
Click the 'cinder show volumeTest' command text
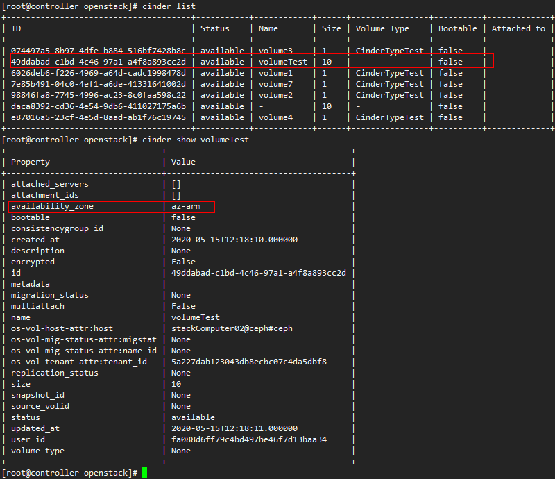coord(196,140)
